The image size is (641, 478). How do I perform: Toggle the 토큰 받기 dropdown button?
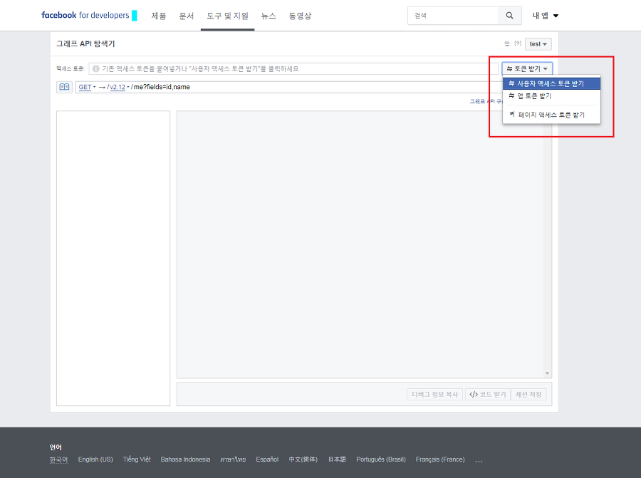click(527, 68)
